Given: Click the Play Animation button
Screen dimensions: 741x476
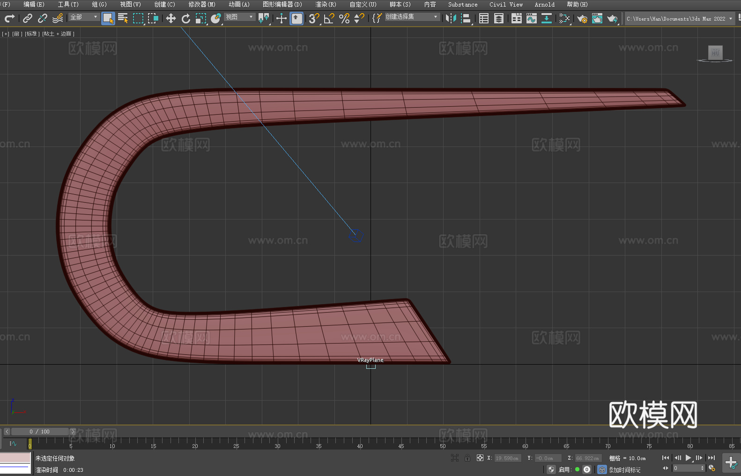Looking at the screenshot, I should click(x=689, y=458).
